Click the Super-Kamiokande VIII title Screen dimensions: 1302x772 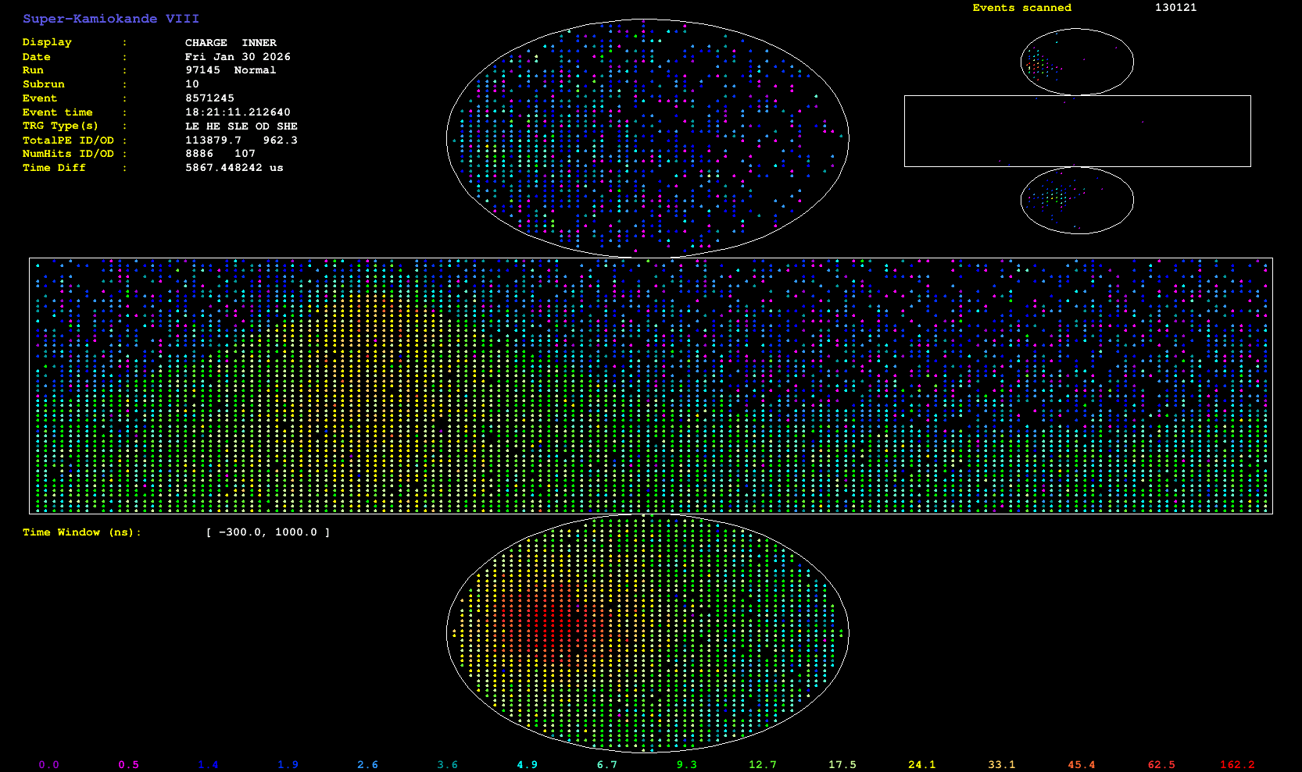[x=110, y=19]
